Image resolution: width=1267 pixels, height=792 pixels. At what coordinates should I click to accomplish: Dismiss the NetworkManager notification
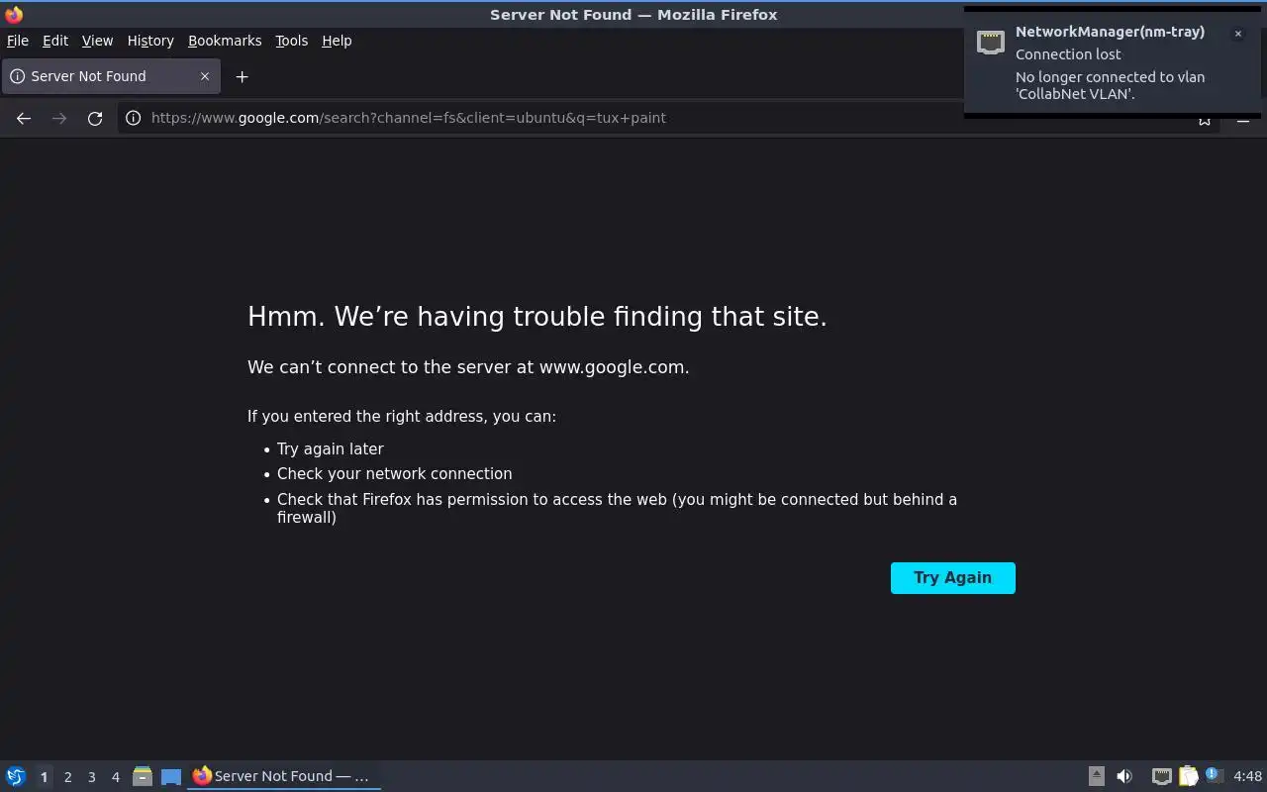(x=1237, y=34)
